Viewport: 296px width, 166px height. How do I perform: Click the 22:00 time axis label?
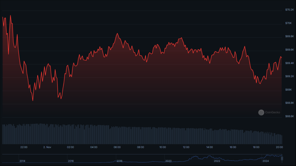pyautogui.click(x=24, y=147)
